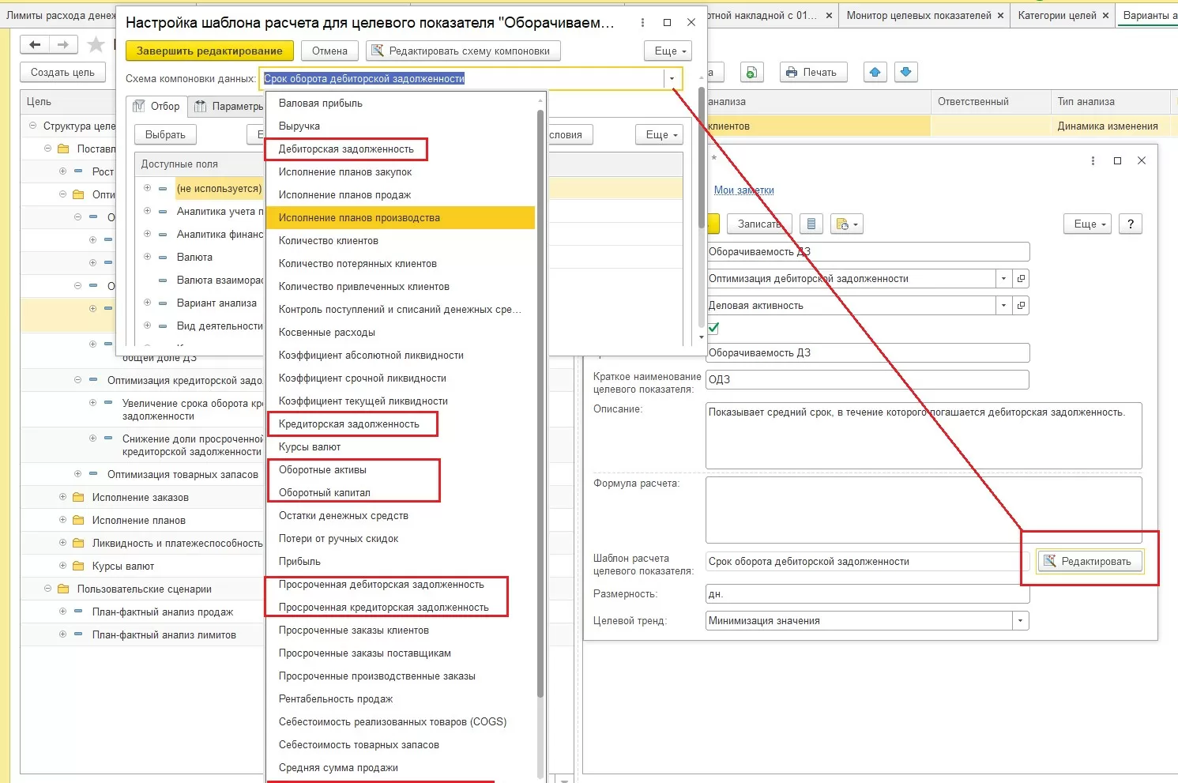Click the Краткое наименование field with ОДЗ
The image size is (1178, 783).
[x=868, y=380]
